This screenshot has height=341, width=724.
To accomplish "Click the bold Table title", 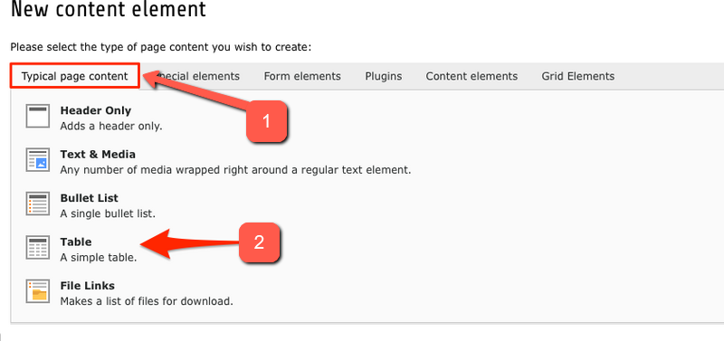I will click(76, 242).
